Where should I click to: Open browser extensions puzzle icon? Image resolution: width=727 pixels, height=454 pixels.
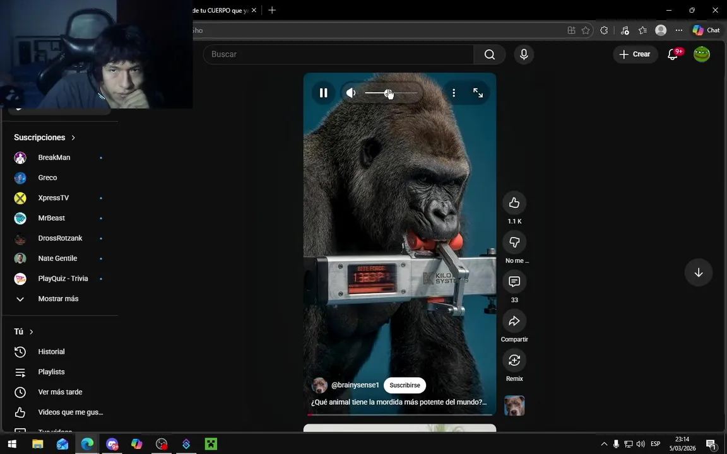[x=604, y=30]
